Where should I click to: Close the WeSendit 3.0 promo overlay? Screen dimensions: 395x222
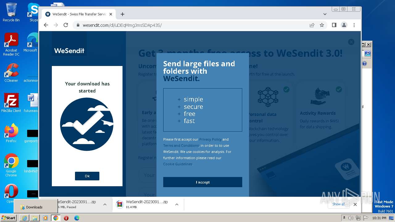tap(351, 42)
